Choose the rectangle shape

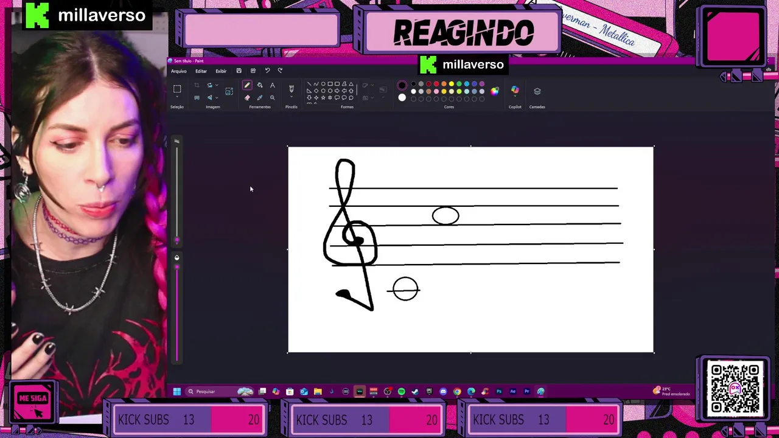click(330, 84)
